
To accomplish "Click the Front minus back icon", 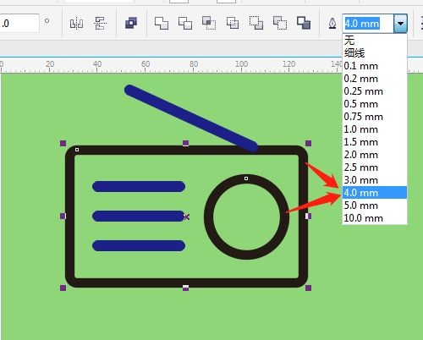I will [x=256, y=23].
